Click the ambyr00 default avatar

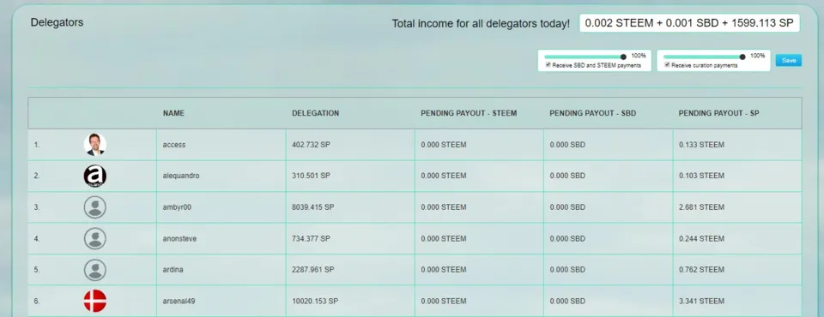pyautogui.click(x=95, y=207)
